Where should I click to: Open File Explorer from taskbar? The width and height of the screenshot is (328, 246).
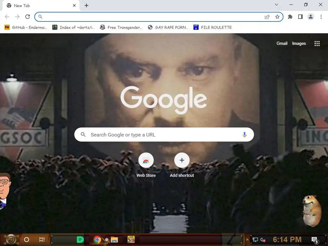click(x=114, y=240)
